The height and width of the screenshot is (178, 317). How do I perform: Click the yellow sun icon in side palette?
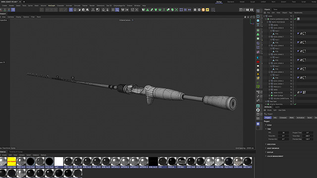tap(258, 74)
